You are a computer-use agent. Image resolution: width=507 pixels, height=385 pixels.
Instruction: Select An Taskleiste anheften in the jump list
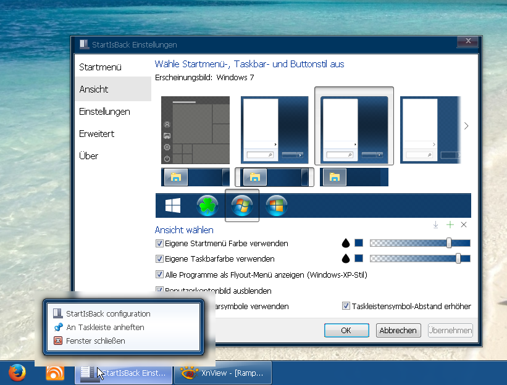pyautogui.click(x=124, y=327)
